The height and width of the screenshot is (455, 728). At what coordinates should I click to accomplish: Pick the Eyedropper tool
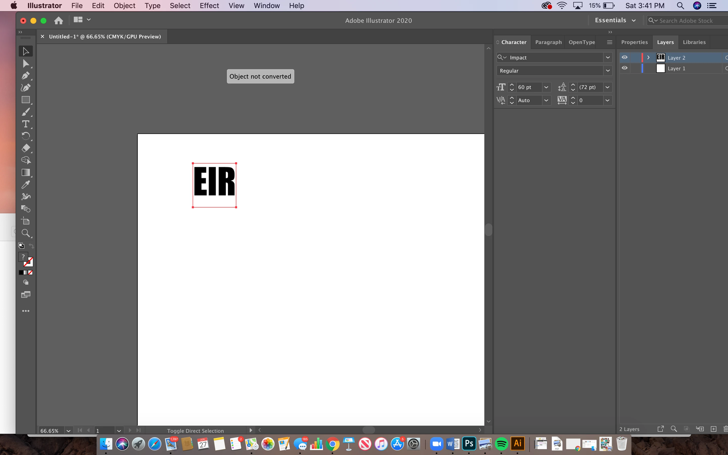coord(26,185)
